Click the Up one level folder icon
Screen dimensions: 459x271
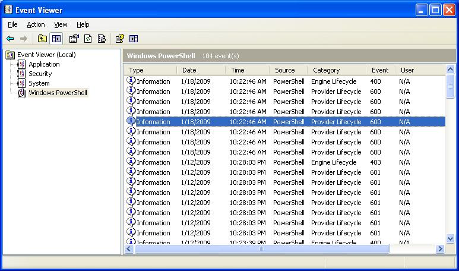click(42, 39)
